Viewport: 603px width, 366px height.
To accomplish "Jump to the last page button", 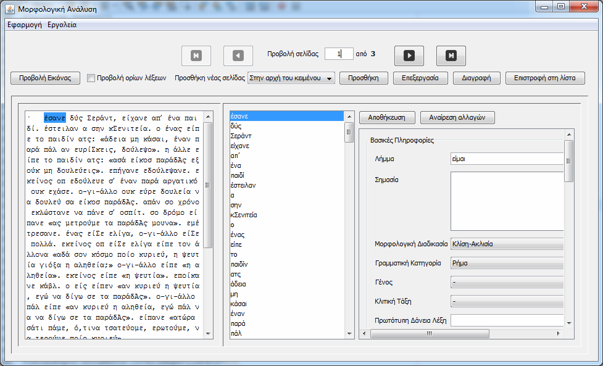I will [x=451, y=56].
